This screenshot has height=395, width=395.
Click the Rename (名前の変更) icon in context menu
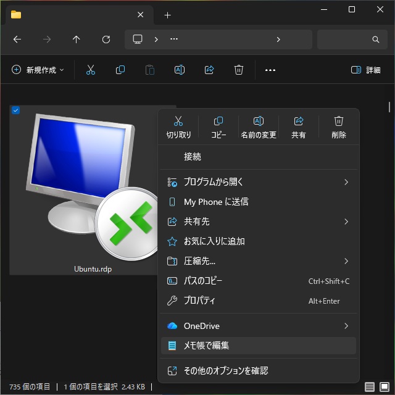259,127
